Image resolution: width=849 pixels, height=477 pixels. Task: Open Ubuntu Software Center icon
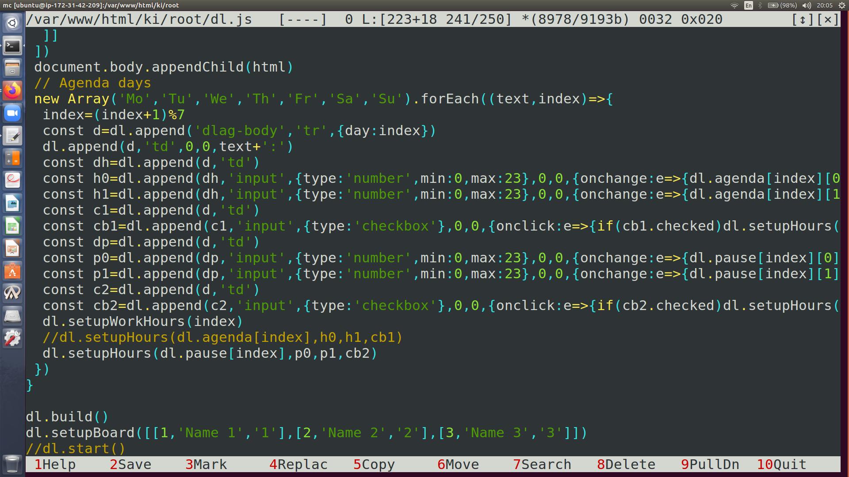12,271
